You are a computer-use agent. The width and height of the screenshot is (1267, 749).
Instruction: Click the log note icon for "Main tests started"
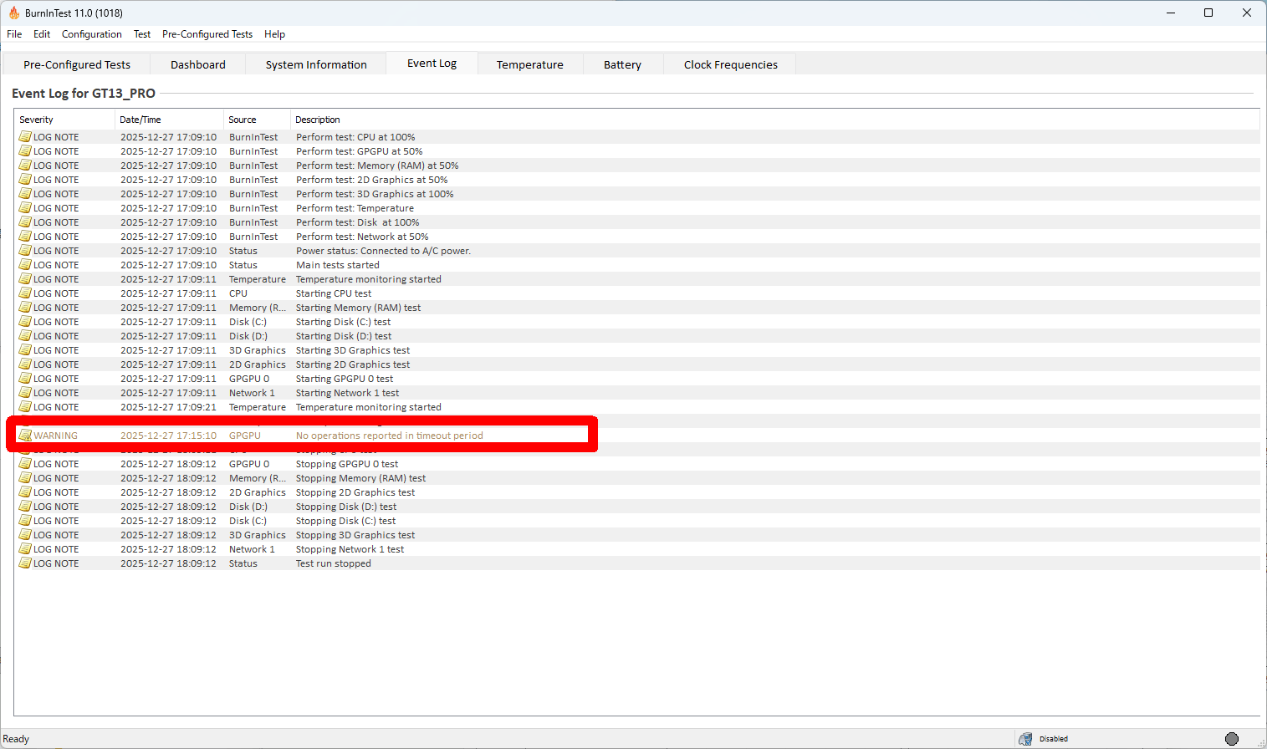pyautogui.click(x=25, y=265)
